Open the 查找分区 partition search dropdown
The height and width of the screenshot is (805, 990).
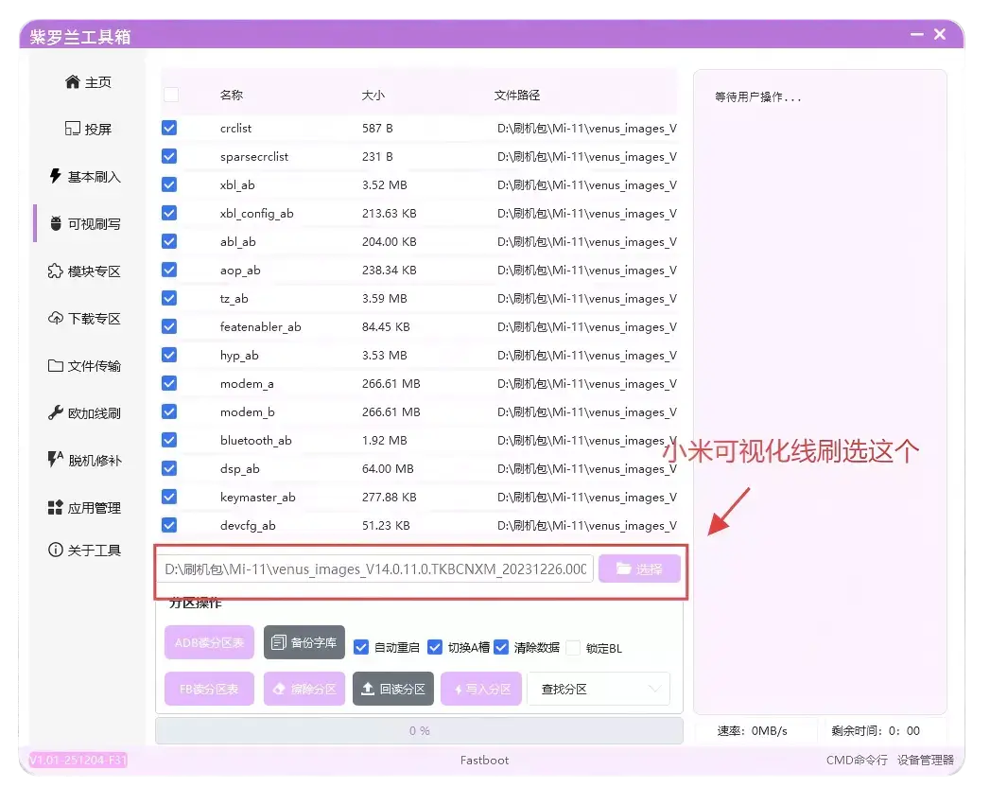(599, 689)
